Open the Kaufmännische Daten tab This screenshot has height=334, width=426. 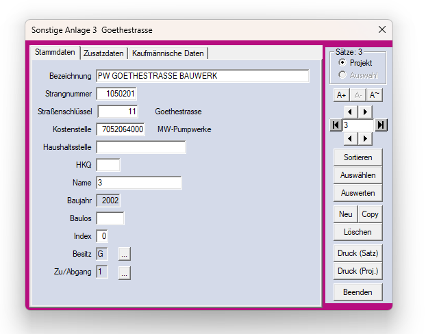pyautogui.click(x=168, y=53)
